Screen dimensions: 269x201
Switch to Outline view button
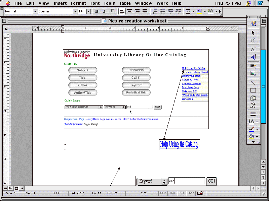point(22,188)
